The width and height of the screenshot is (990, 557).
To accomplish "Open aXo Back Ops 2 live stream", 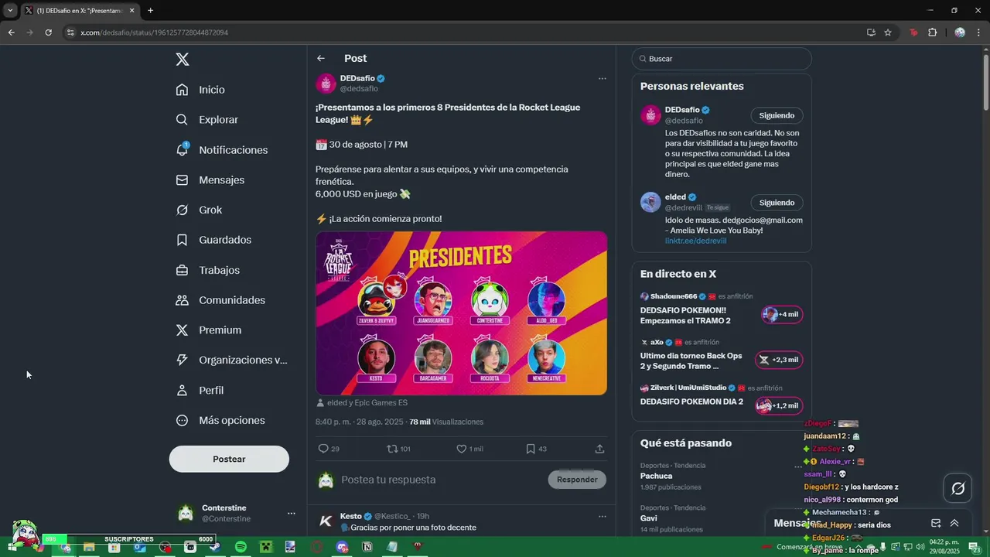I will point(721,354).
